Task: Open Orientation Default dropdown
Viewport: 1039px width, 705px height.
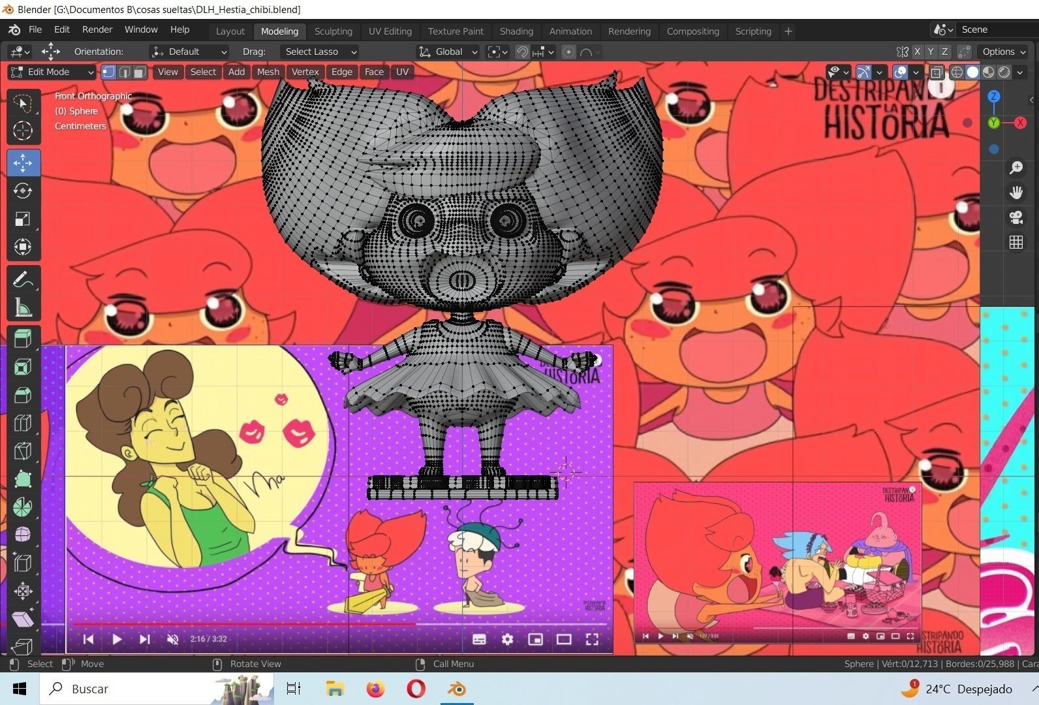Action: tap(189, 52)
